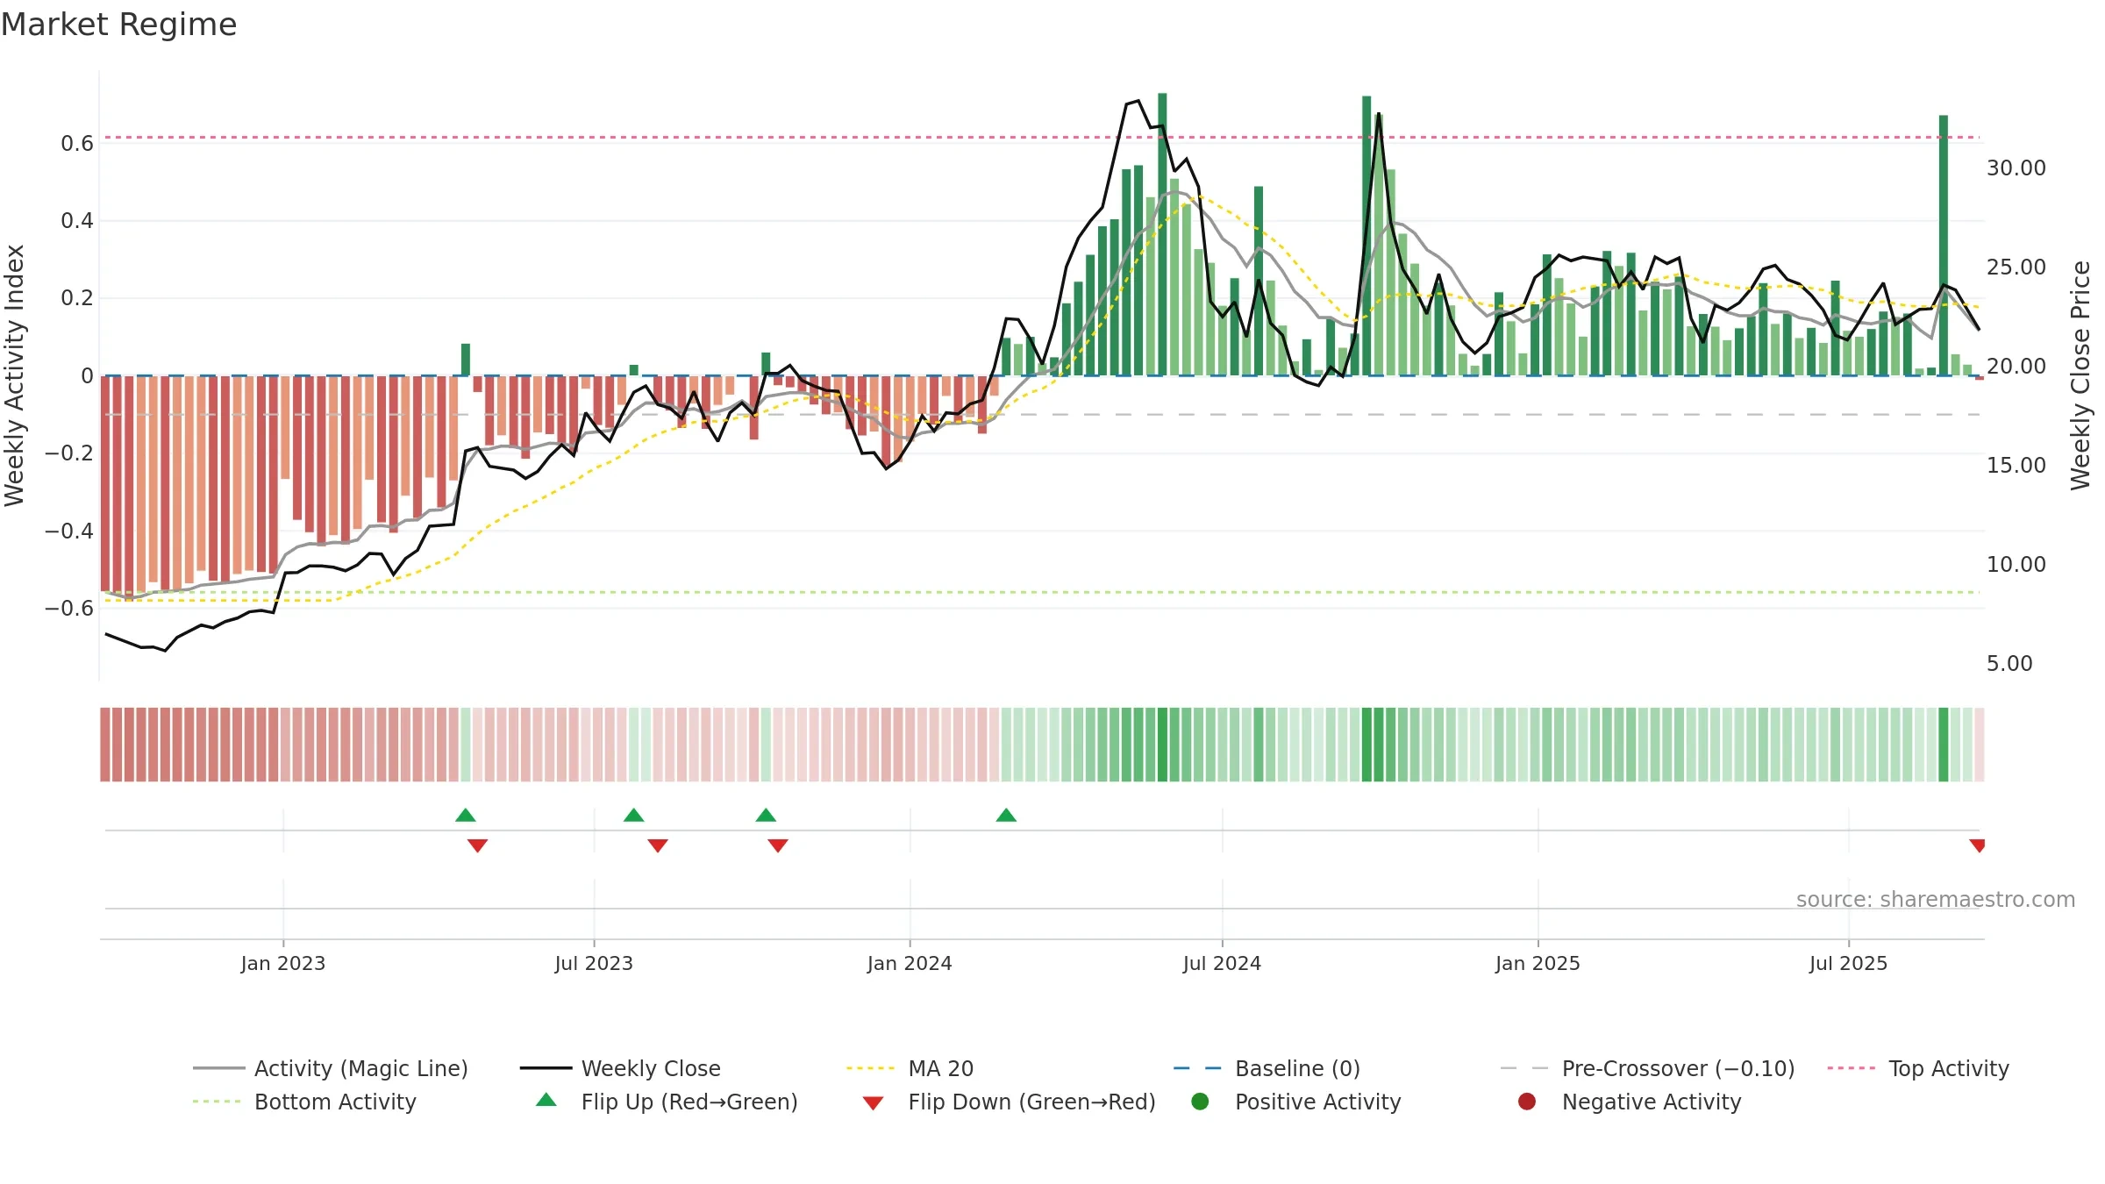
Task: Toggle the Weekly Close legend entry
Action: (620, 1068)
